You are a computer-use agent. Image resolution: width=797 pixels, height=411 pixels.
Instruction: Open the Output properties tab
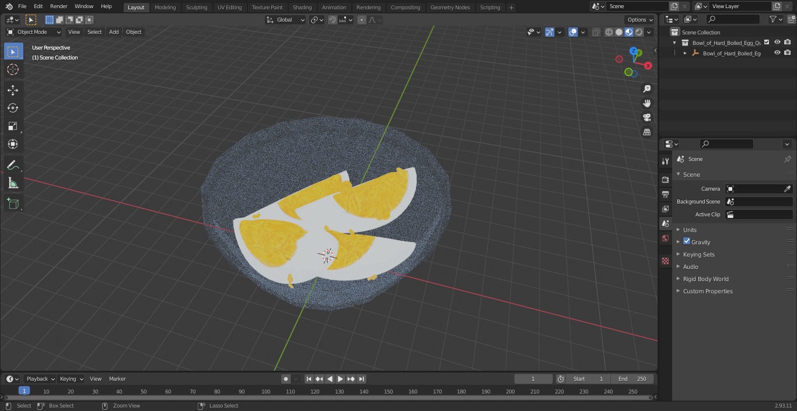tap(665, 194)
